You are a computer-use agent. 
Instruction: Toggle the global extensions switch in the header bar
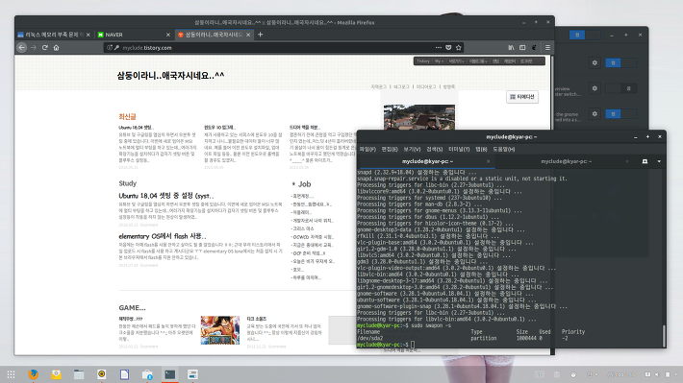585,35
